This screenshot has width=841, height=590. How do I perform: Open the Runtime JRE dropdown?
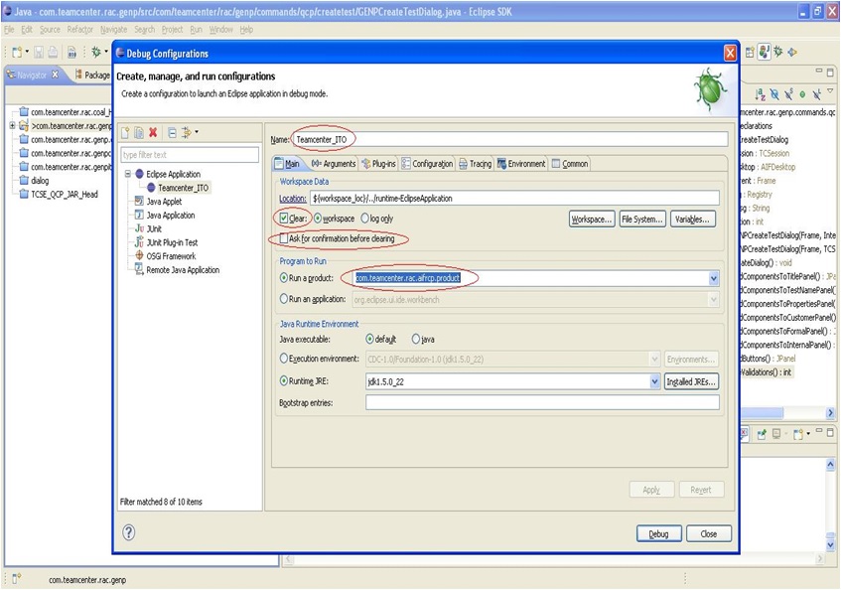tap(654, 380)
